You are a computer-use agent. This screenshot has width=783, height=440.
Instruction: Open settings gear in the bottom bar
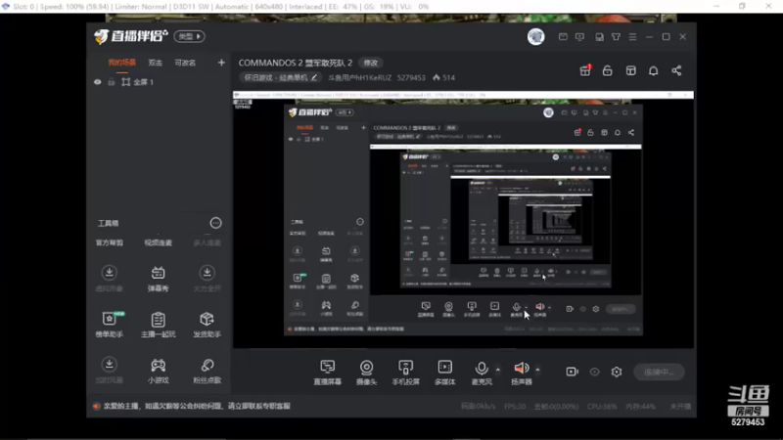[617, 372]
